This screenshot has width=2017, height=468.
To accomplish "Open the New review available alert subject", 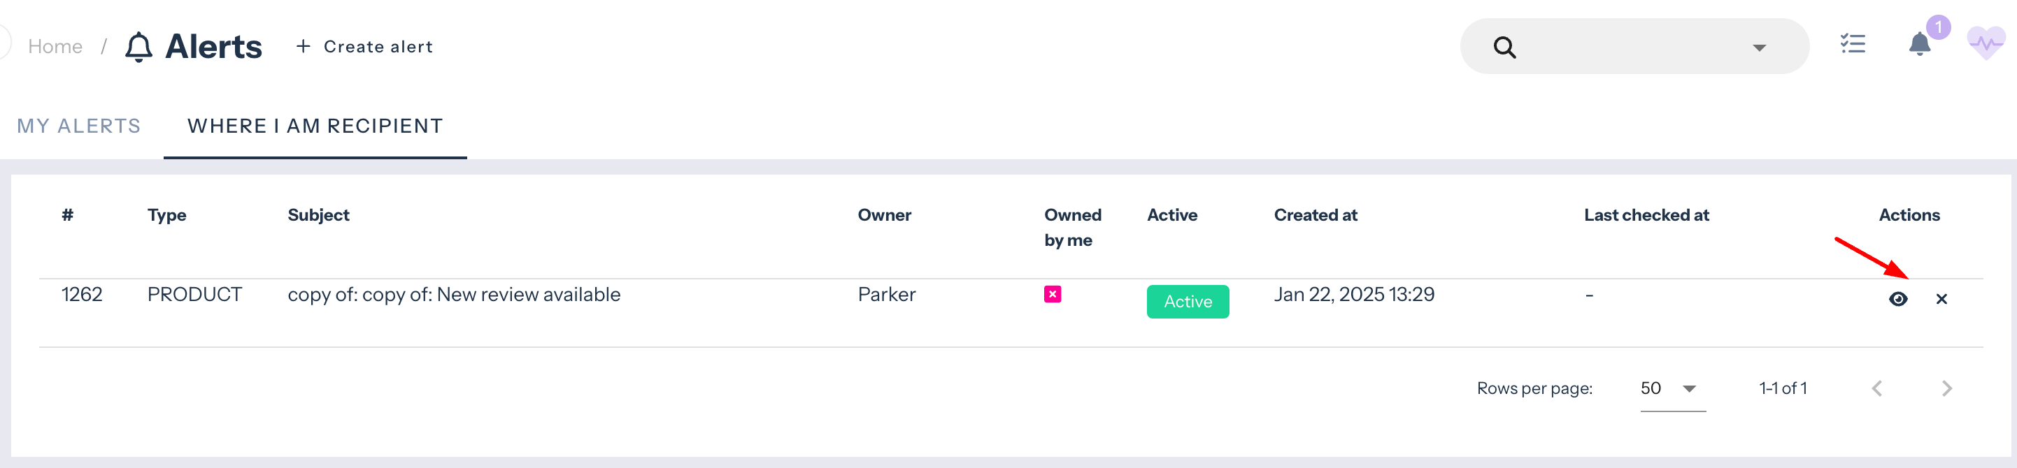I will 453,294.
